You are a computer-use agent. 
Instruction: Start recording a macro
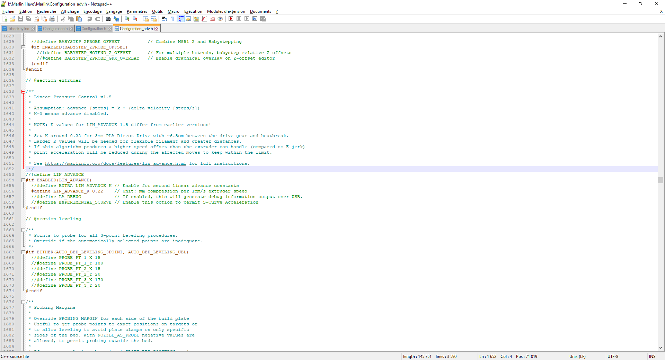point(231,19)
